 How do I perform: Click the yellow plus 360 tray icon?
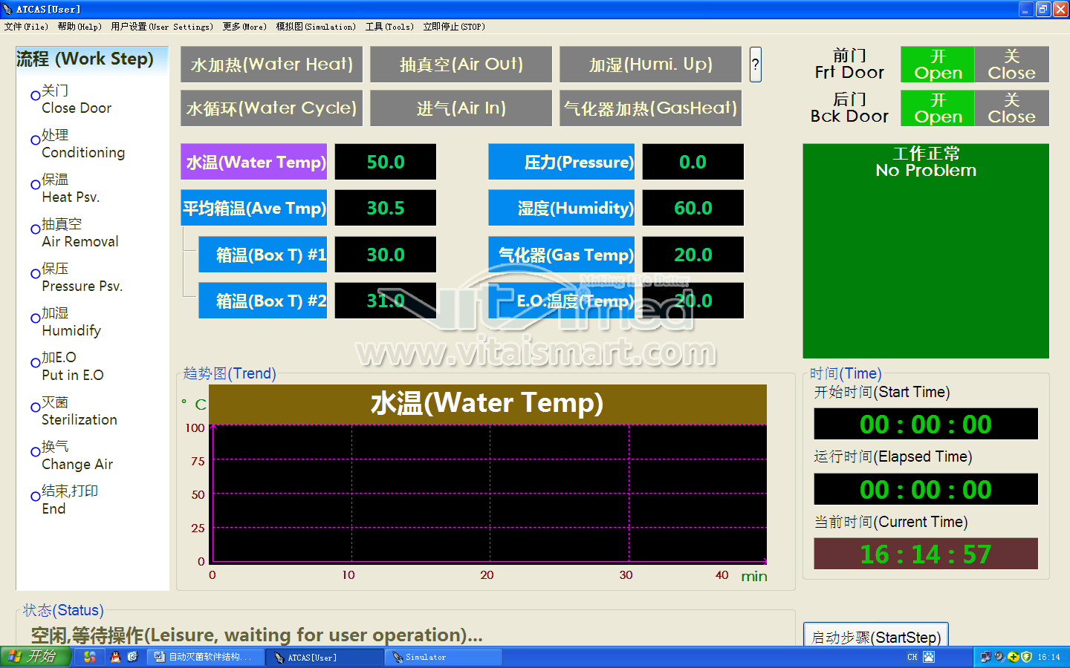(1013, 657)
